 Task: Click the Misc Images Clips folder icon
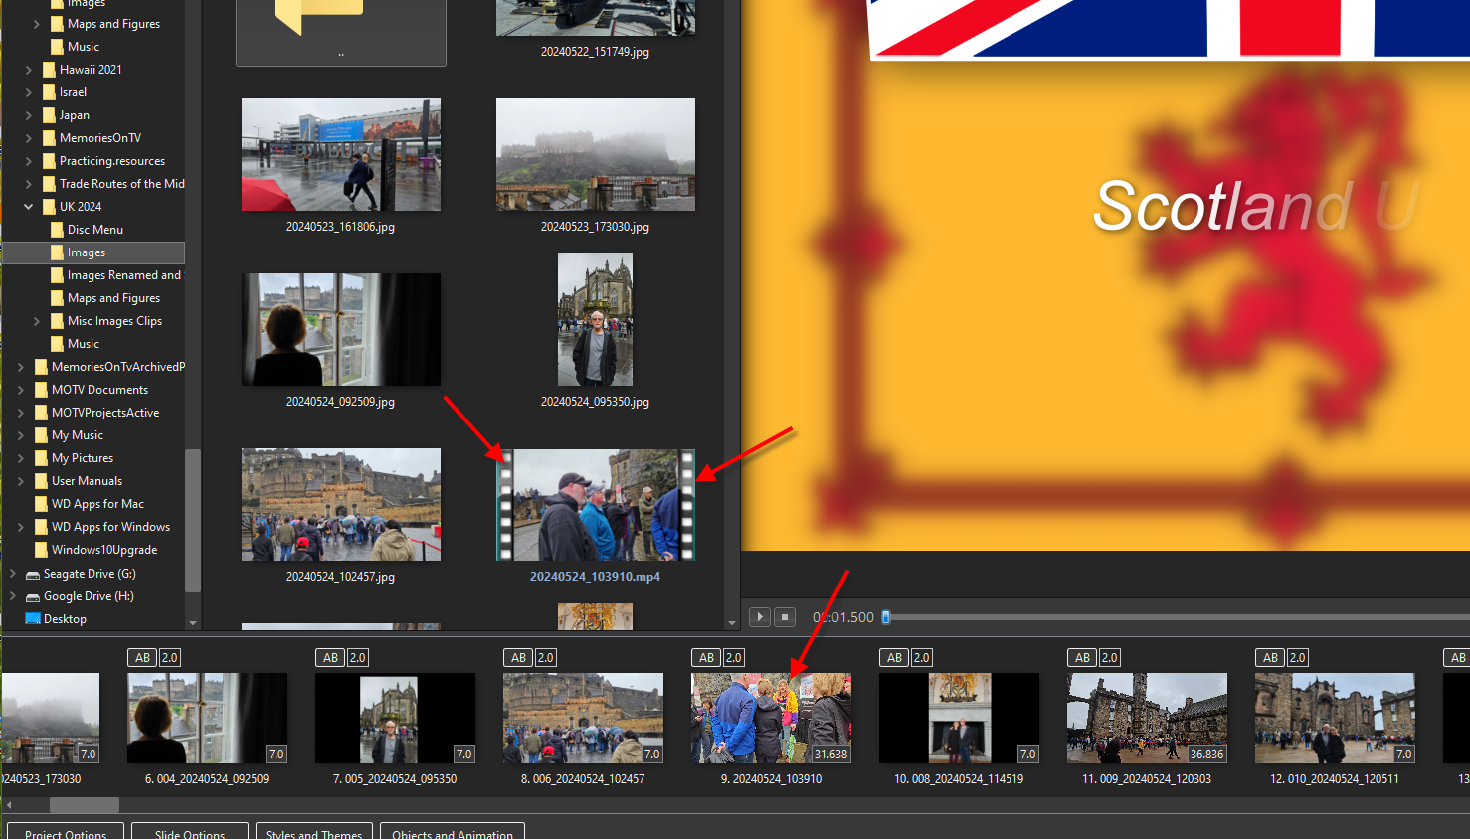coord(57,321)
